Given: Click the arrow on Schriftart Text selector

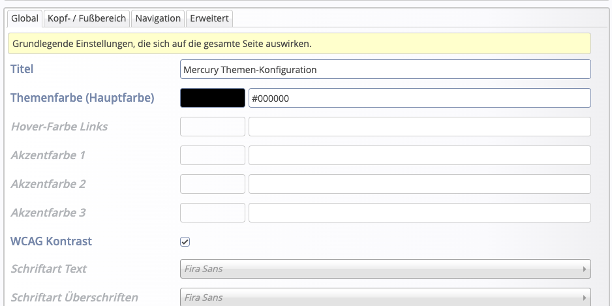Looking at the screenshot, I should pos(584,269).
